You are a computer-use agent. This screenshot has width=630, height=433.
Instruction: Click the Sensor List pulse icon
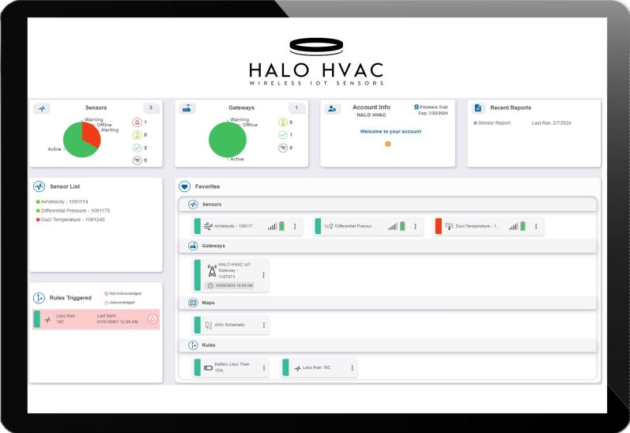tap(39, 186)
